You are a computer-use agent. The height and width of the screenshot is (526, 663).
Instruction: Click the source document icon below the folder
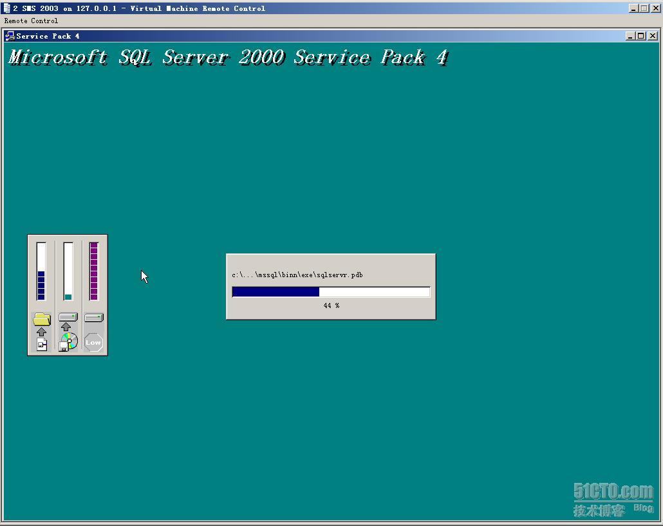[42, 344]
